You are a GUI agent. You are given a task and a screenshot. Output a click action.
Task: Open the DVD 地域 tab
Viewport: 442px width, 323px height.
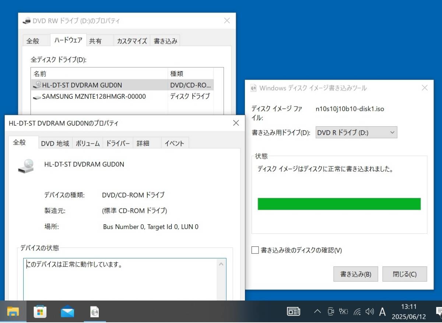pyautogui.click(x=55, y=143)
